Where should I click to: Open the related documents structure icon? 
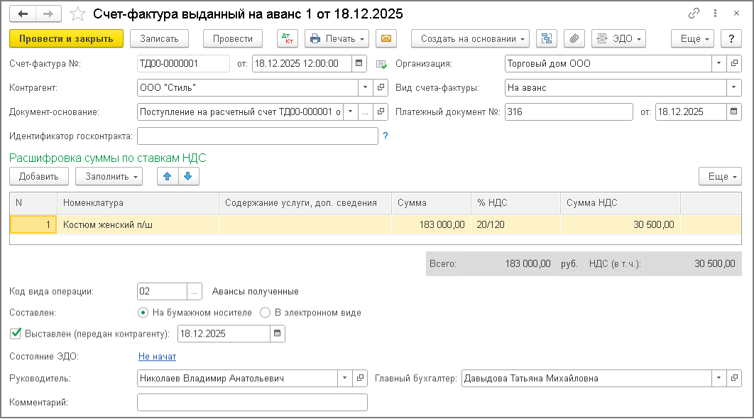tap(546, 38)
